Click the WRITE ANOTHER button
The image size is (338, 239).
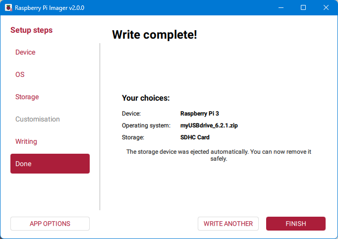point(228,224)
